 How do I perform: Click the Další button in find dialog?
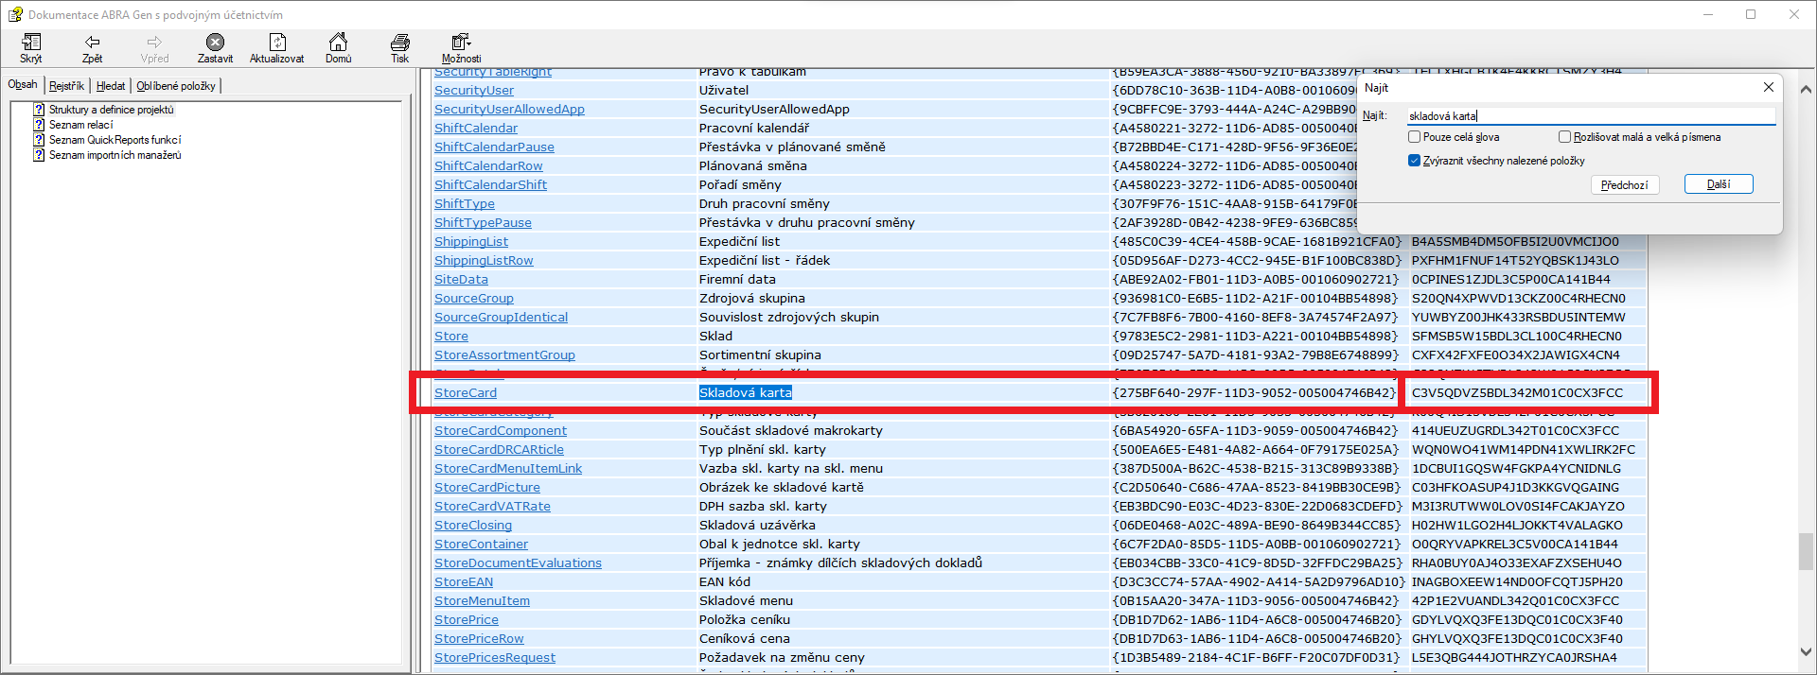pyautogui.click(x=1718, y=184)
